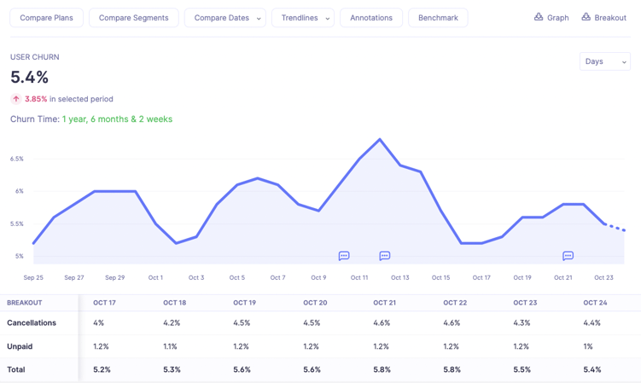Click the Oct 13 x-axis label
This screenshot has width=641, height=383.
click(x=399, y=277)
